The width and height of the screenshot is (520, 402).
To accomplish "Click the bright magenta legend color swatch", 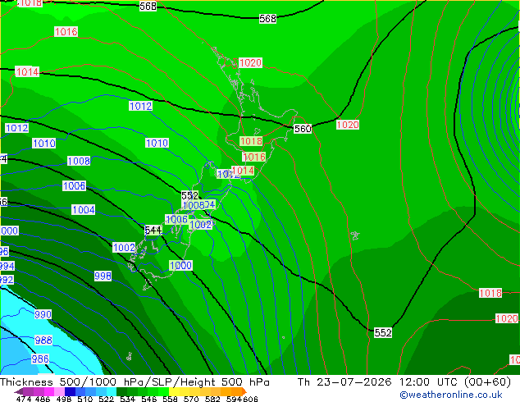I will click(49, 391).
